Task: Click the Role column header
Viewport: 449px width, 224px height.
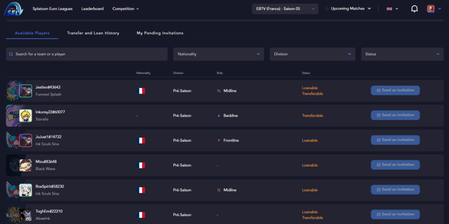Action: 220,73
